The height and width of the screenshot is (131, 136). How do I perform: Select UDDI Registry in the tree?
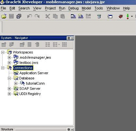(30, 94)
